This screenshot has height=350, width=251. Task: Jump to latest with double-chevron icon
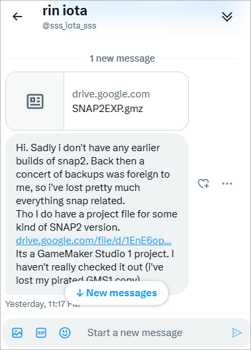[227, 17]
